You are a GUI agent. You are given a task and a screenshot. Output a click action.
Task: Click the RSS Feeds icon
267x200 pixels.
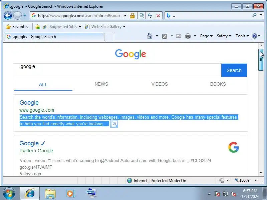[165, 36]
